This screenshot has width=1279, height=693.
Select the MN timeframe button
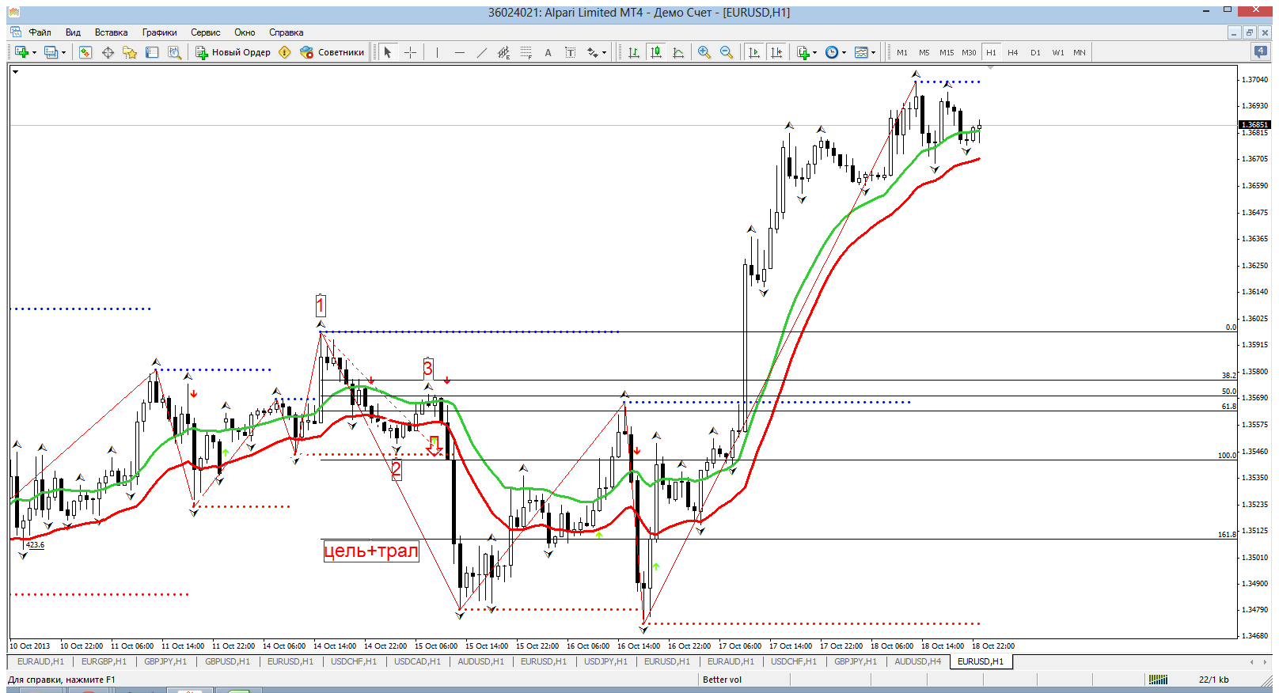point(1080,52)
